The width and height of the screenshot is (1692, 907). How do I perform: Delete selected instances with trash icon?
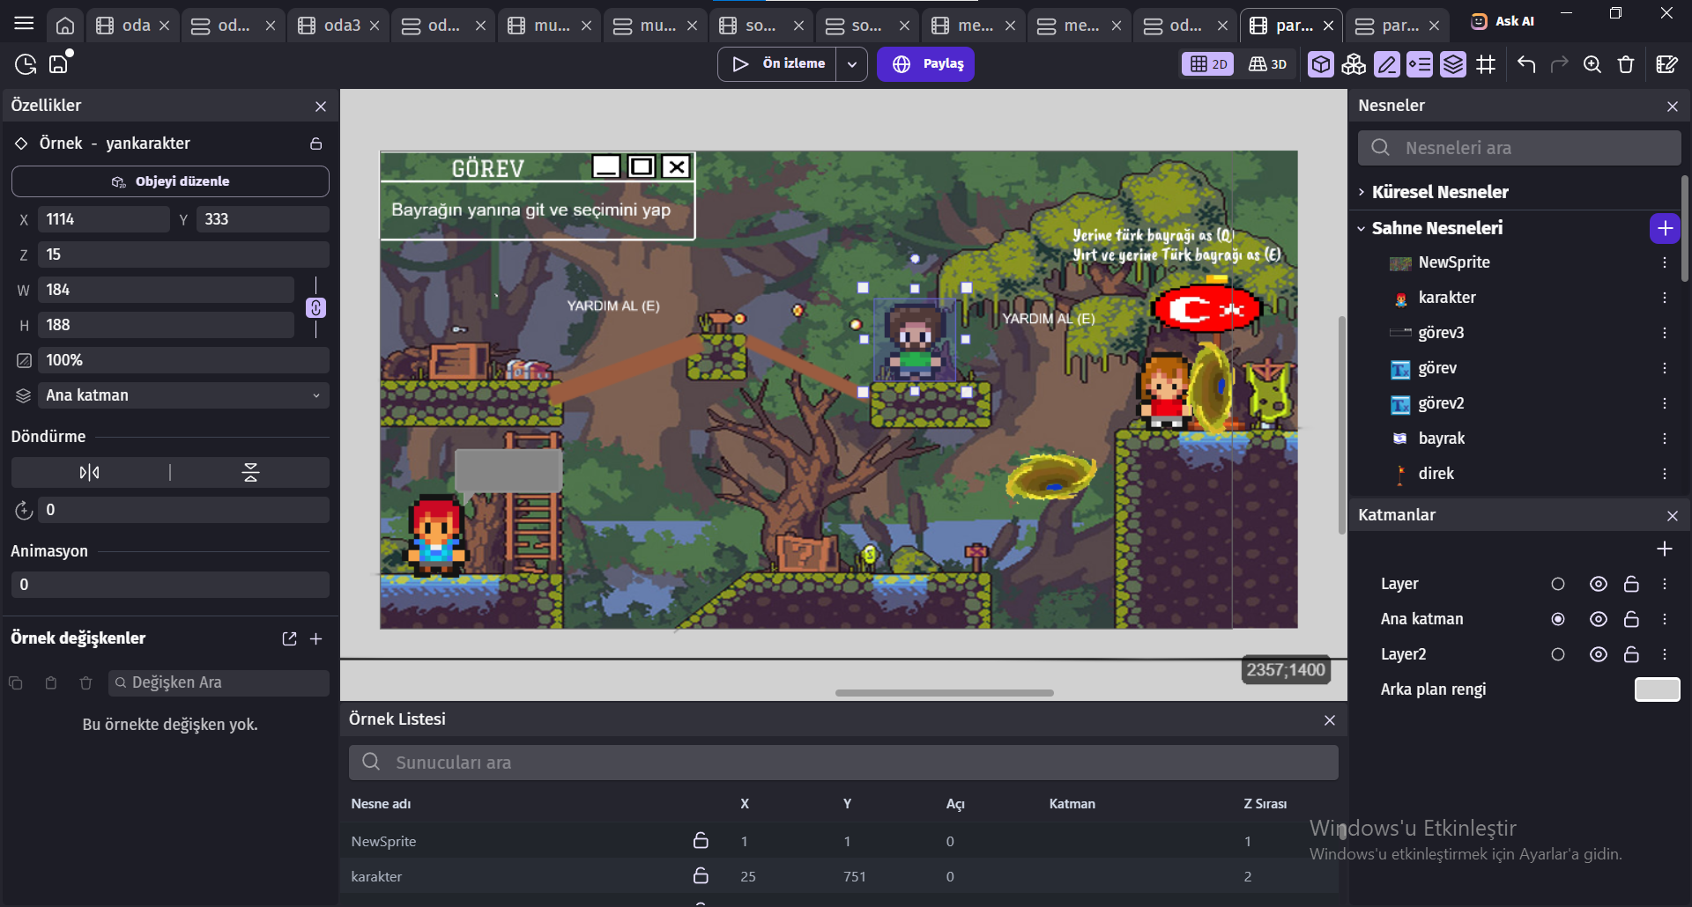(1626, 64)
